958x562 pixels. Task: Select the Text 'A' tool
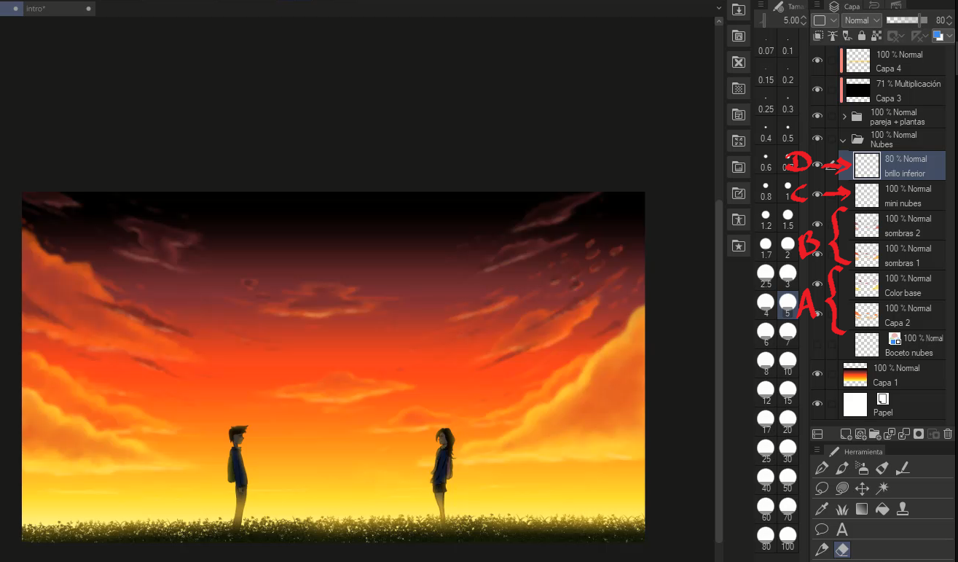(842, 530)
